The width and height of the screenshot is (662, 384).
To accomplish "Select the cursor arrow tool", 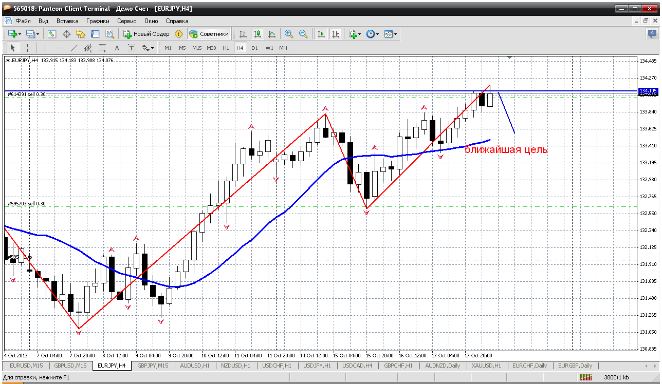I will [13, 48].
